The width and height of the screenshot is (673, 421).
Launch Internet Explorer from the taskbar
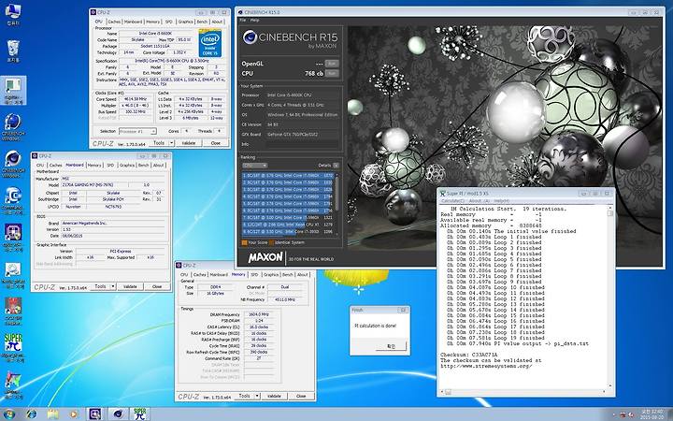pos(32,414)
